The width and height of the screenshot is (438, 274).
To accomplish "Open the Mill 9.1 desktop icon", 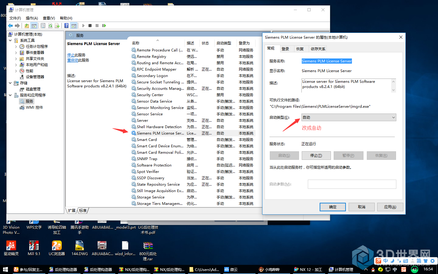I will 34,248.
